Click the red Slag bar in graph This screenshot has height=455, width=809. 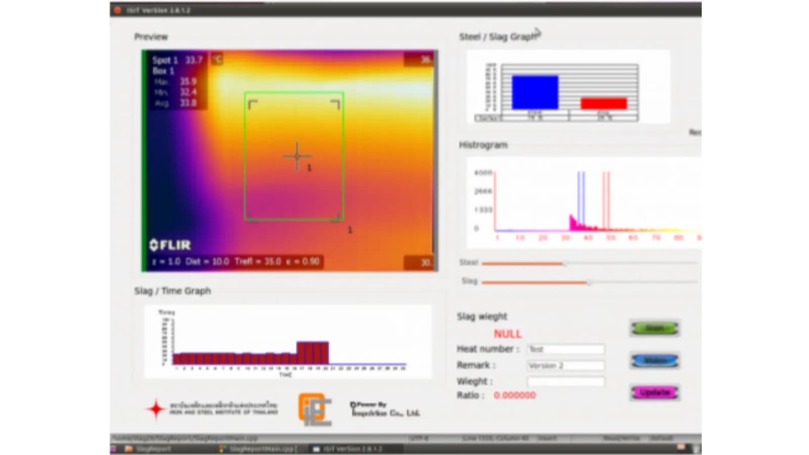click(x=604, y=104)
